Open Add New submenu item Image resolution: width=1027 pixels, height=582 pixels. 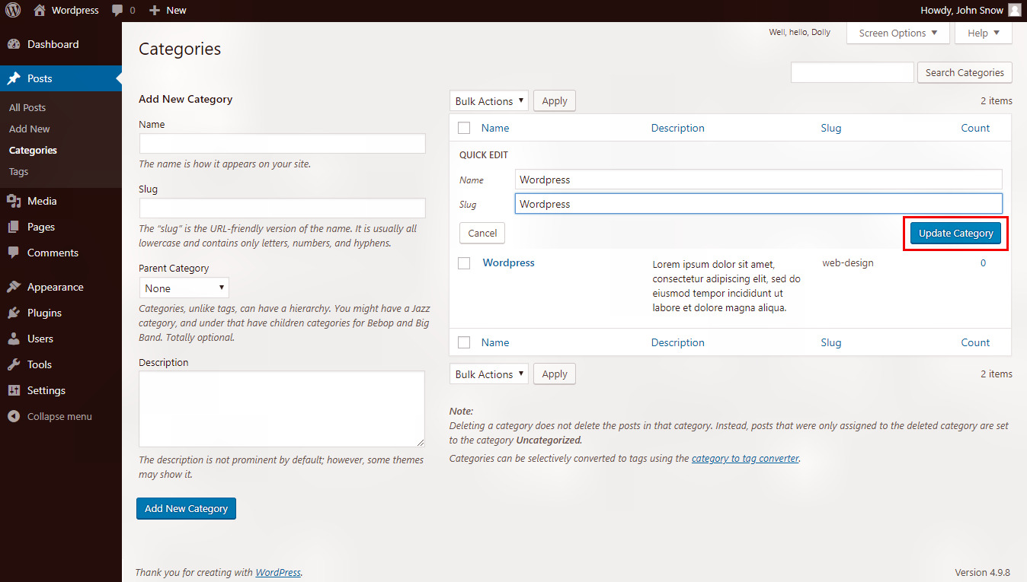tap(30, 129)
